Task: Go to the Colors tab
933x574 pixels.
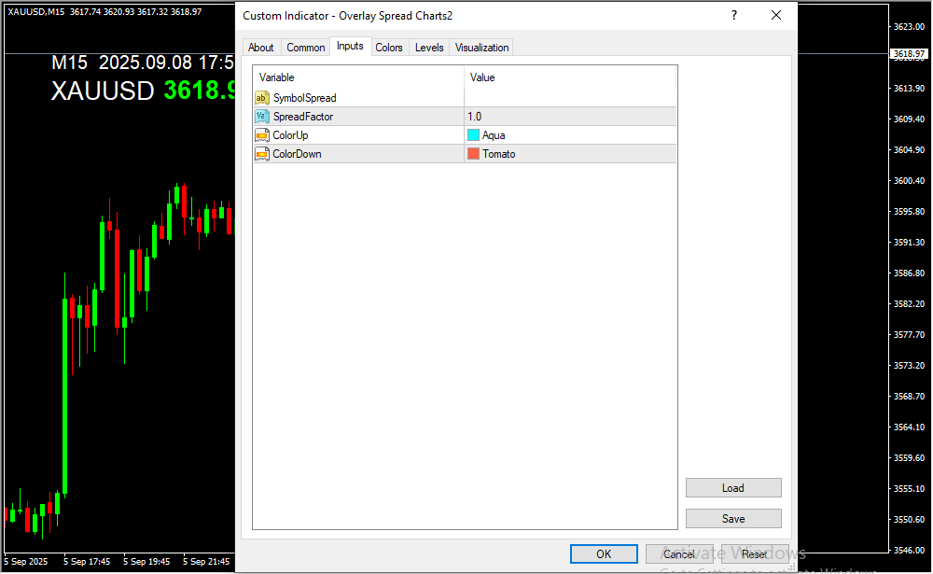Action: pos(389,48)
